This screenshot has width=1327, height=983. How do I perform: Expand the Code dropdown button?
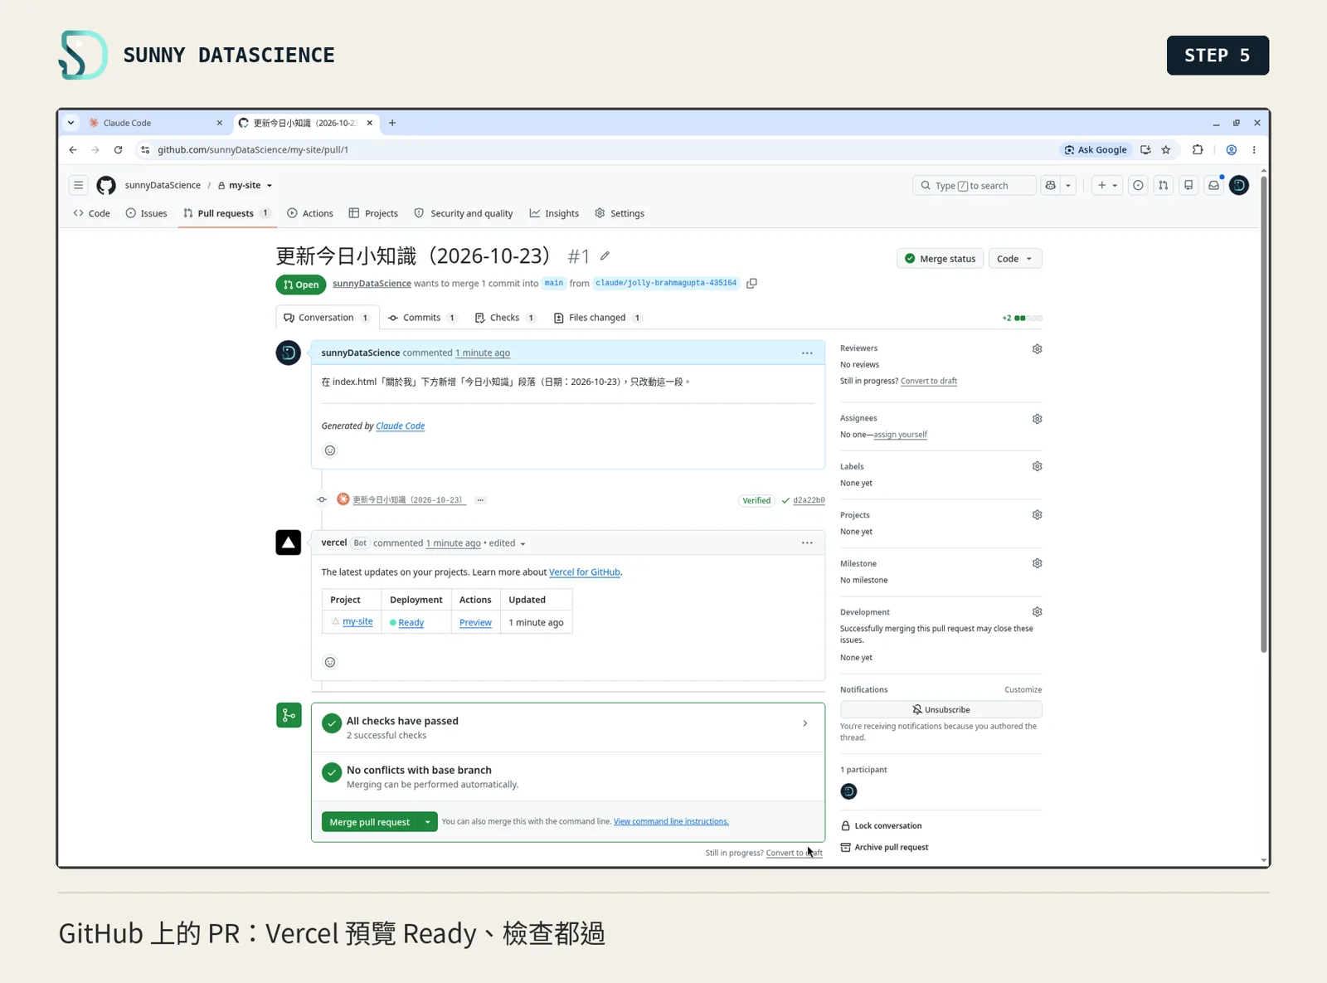tap(1015, 259)
